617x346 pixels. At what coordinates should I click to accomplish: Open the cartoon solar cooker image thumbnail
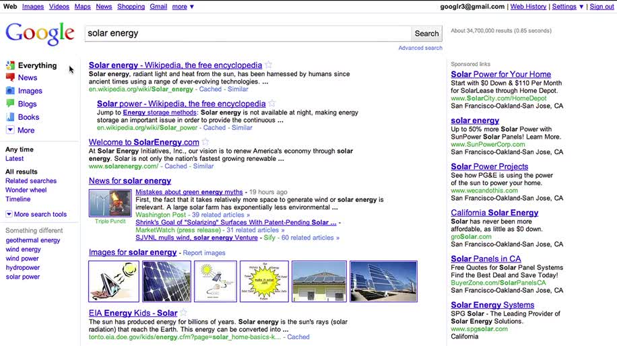coord(114,281)
